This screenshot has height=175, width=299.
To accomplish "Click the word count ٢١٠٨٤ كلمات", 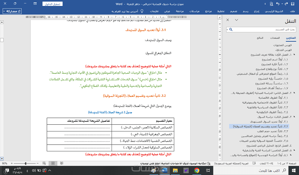I will 266,163.
